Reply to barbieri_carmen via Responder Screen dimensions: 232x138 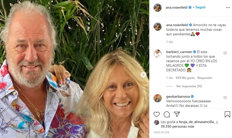point(205,78)
